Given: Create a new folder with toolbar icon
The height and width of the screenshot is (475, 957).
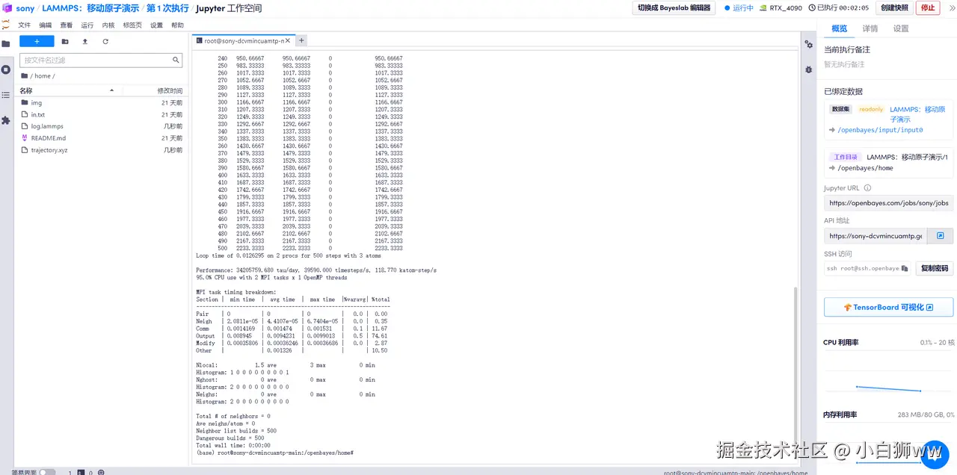Looking at the screenshot, I should click(65, 42).
